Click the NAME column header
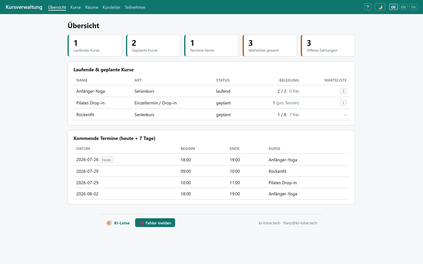The image size is (423, 264). [x=82, y=80]
